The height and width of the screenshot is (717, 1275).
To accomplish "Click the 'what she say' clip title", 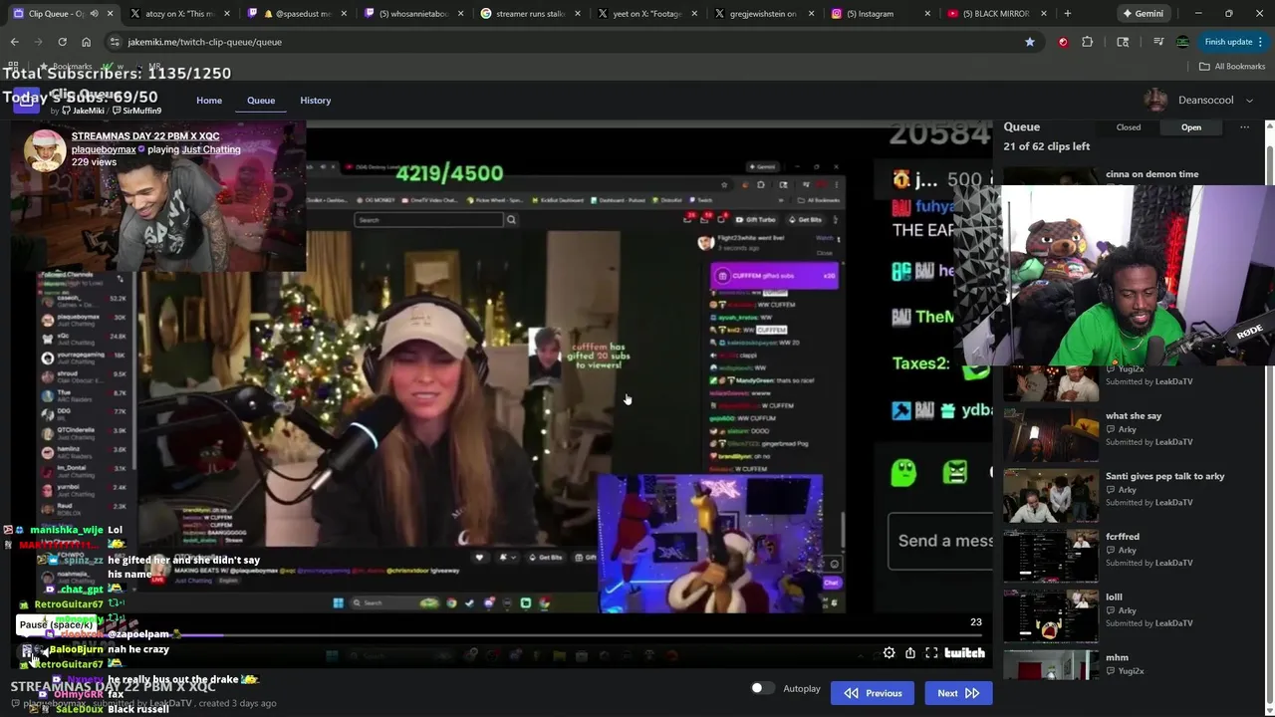I will click(1134, 416).
